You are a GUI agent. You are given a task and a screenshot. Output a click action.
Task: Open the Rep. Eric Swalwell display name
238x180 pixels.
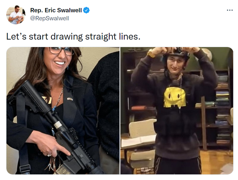(x=56, y=10)
